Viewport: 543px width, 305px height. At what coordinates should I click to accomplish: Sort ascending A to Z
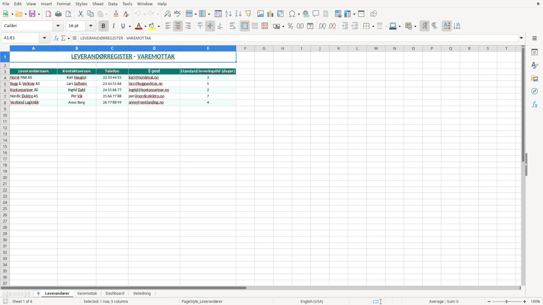(229, 14)
